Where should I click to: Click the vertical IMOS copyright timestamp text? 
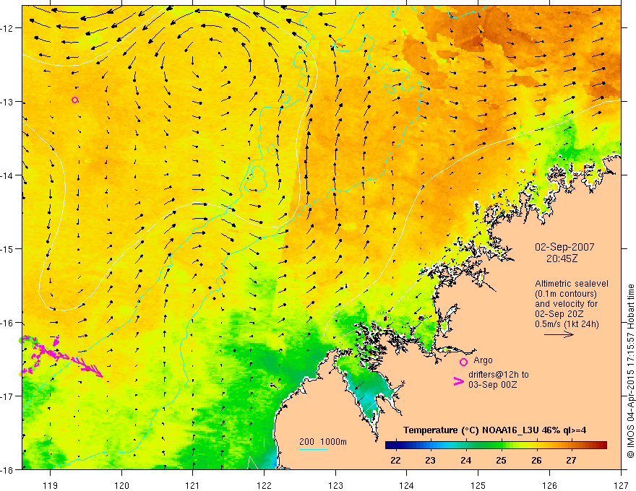pos(630,371)
